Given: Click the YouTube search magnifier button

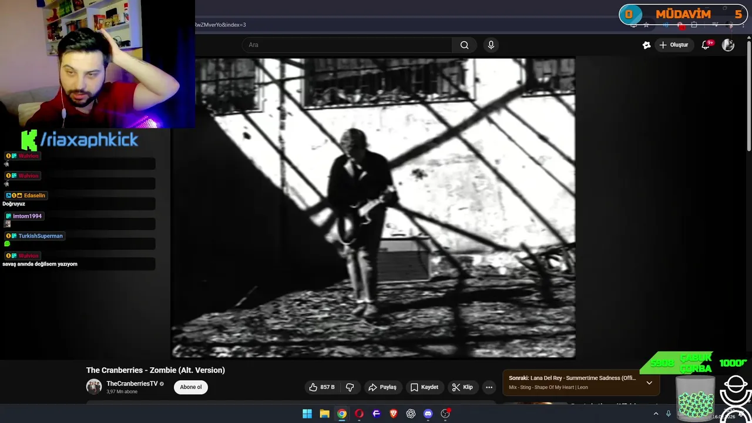Looking at the screenshot, I should click(464, 45).
